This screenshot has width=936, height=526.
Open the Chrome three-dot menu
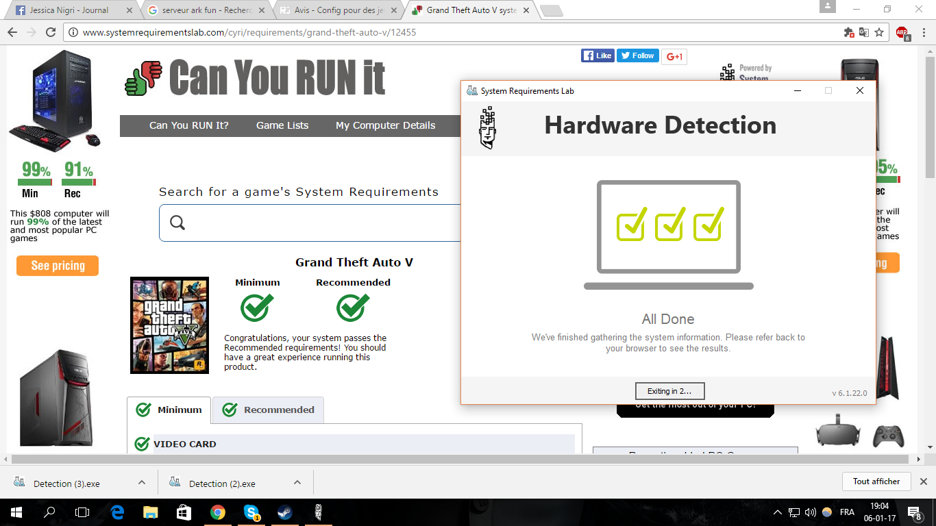[x=923, y=32]
